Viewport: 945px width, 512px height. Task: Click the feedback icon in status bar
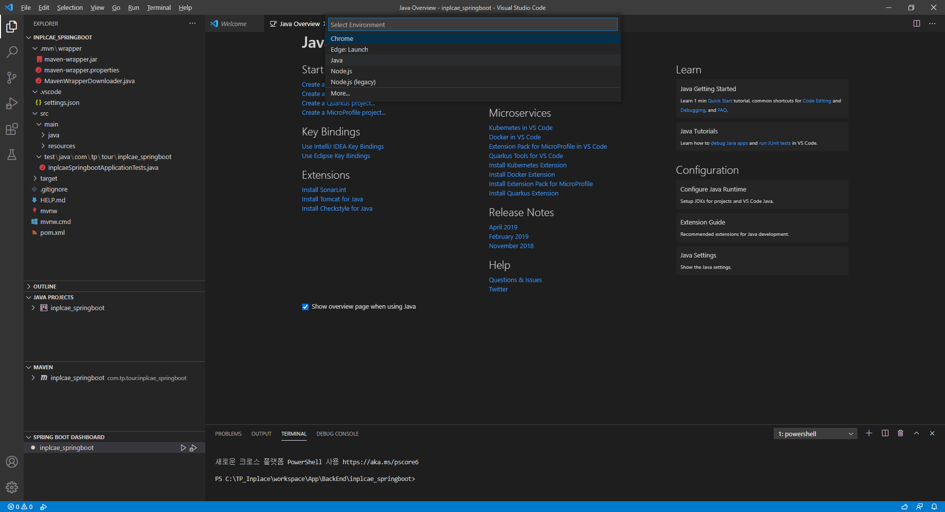tap(919, 507)
